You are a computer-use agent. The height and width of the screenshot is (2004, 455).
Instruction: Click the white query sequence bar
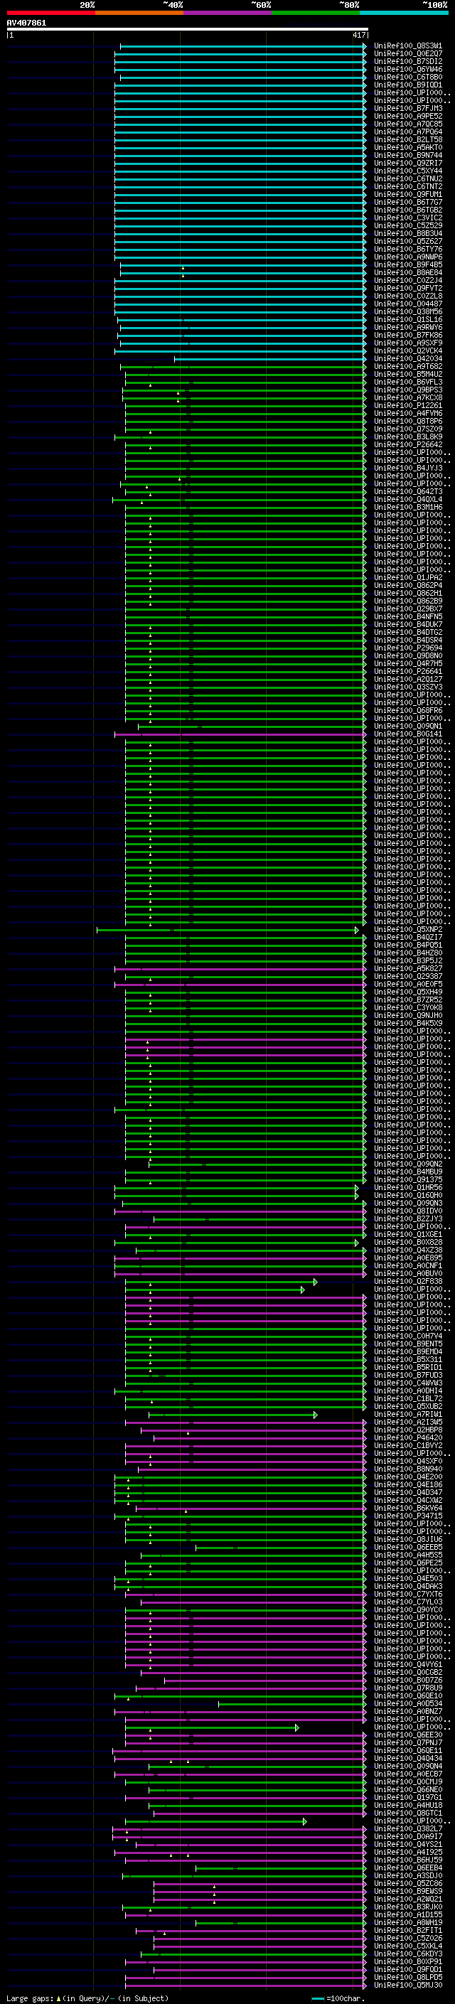pyautogui.click(x=188, y=28)
